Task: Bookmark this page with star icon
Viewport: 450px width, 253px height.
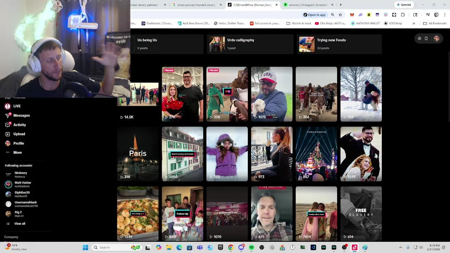Action: click(340, 15)
